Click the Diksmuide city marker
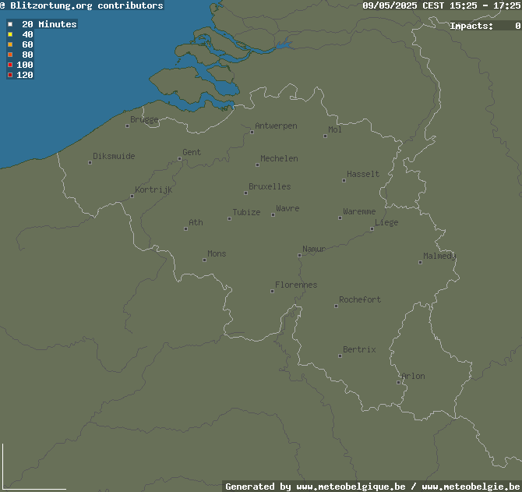Viewport: 522px width, 492px height. click(x=90, y=162)
